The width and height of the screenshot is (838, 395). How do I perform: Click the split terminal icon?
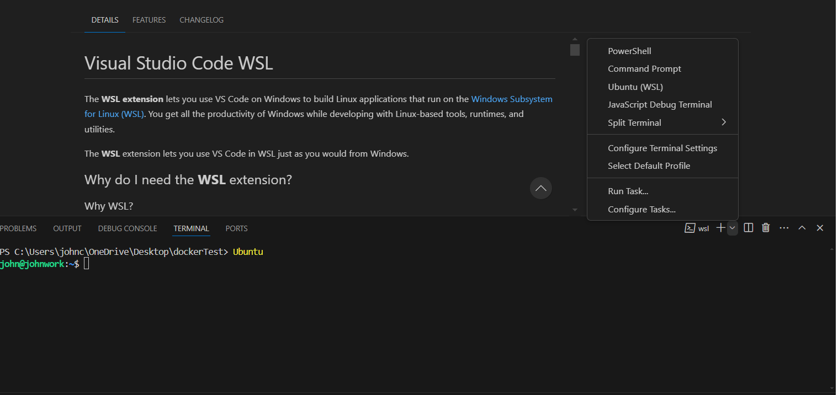[x=749, y=228]
